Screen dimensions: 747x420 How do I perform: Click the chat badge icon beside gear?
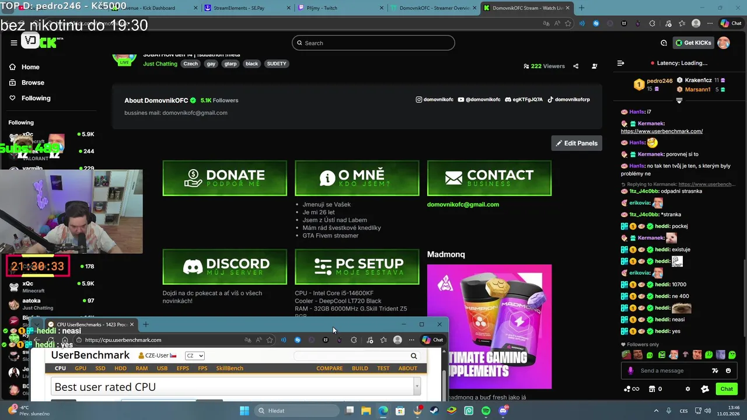(704, 389)
